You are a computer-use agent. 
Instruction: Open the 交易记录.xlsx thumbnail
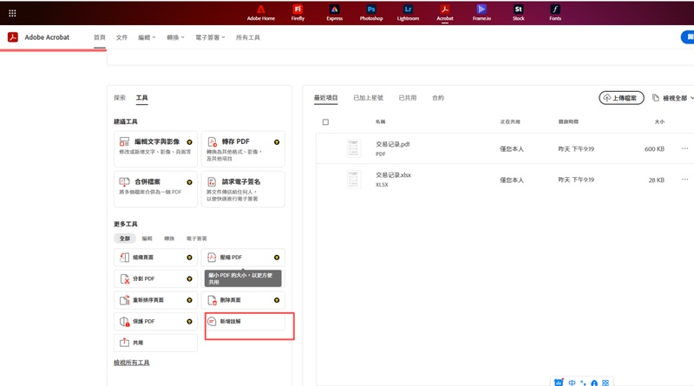(x=353, y=180)
